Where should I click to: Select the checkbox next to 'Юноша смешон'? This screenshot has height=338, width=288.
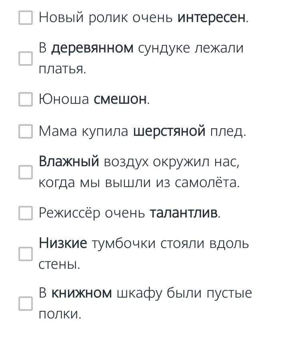pyautogui.click(x=26, y=99)
